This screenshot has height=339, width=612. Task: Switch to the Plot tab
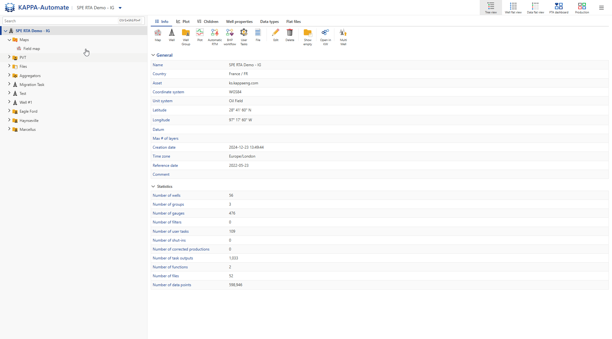183,22
